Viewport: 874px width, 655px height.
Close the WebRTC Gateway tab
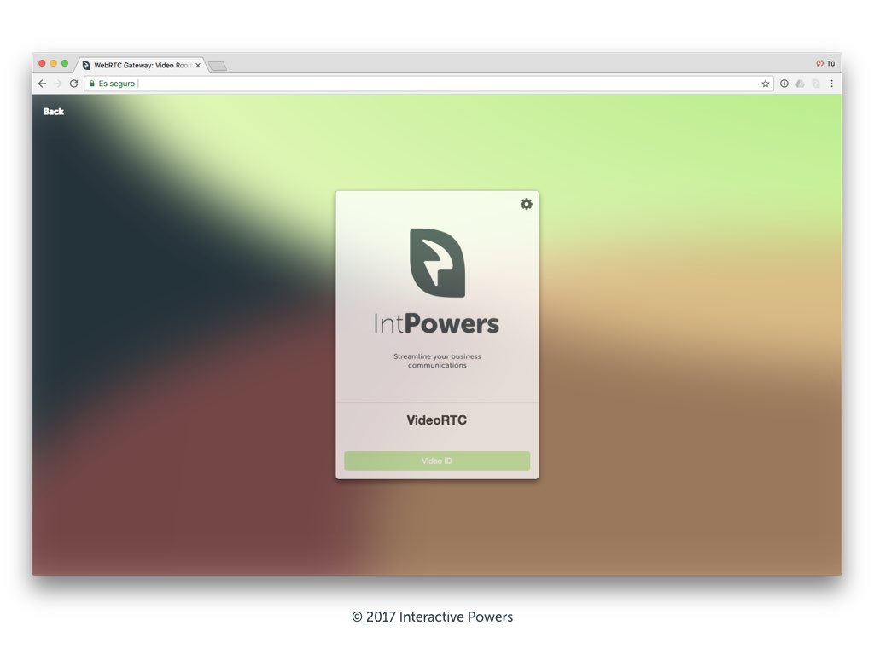198,65
